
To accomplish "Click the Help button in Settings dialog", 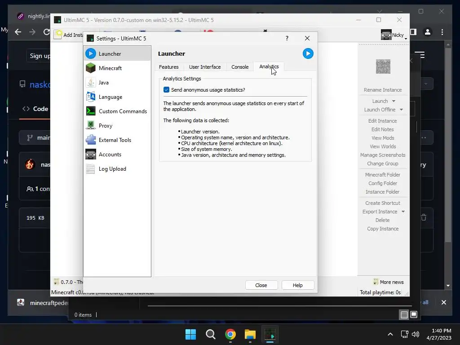I will pyautogui.click(x=297, y=285).
